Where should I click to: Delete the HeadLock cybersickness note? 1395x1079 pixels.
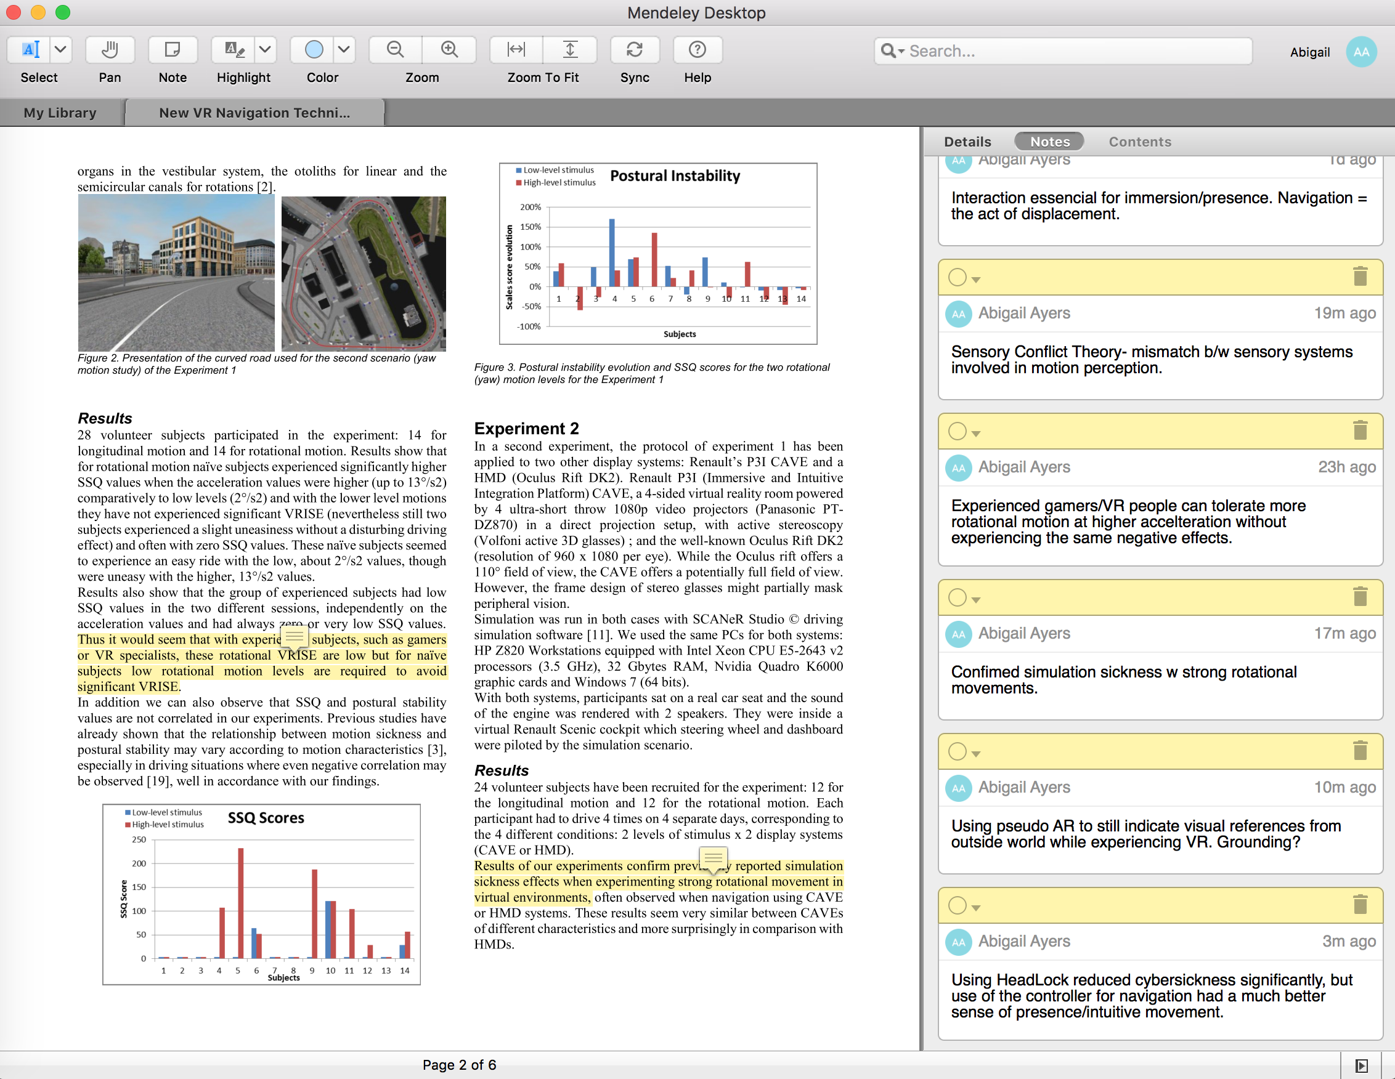coord(1360,904)
